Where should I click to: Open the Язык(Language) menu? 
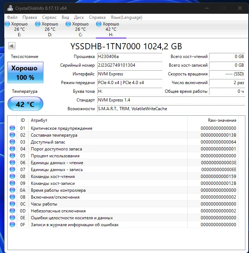[x=126, y=17]
